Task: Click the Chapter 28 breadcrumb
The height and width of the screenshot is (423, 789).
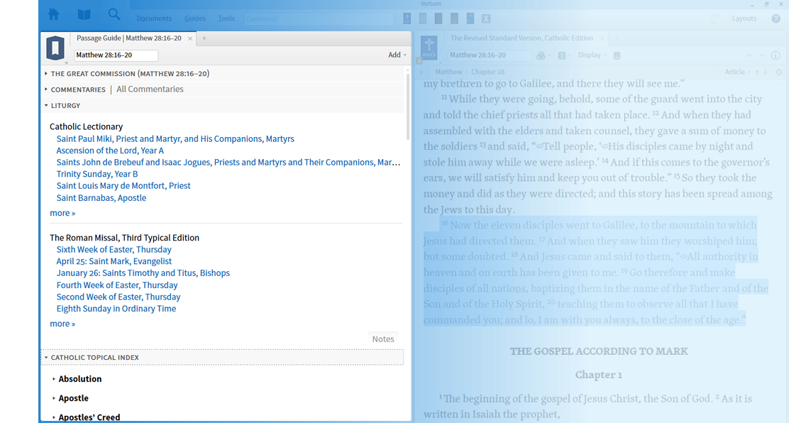Action: 487,72
